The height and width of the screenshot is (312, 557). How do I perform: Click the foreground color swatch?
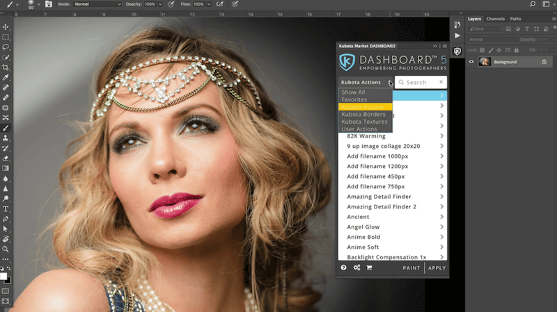tap(3, 276)
